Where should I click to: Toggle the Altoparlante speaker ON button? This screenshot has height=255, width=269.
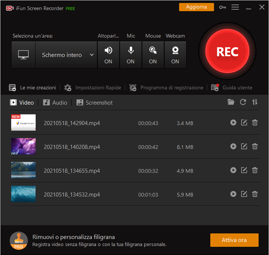point(108,55)
